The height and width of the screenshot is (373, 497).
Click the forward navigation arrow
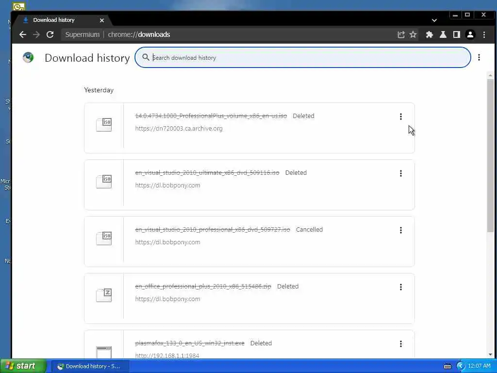pos(36,34)
